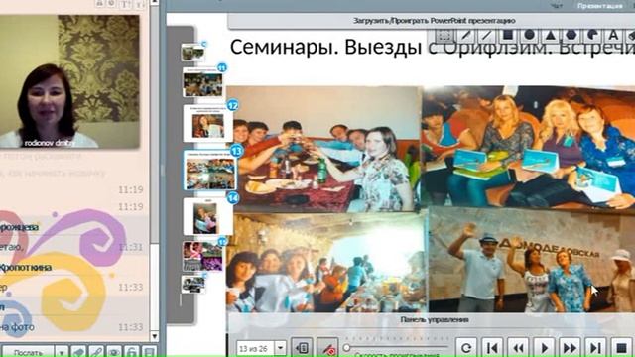Click the '13 из 26' slide number field
This screenshot has height=357, width=635.
(x=256, y=348)
